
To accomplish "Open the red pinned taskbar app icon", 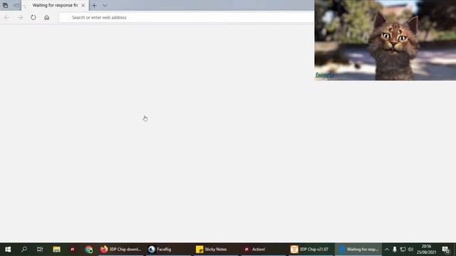I will click(x=73, y=250).
